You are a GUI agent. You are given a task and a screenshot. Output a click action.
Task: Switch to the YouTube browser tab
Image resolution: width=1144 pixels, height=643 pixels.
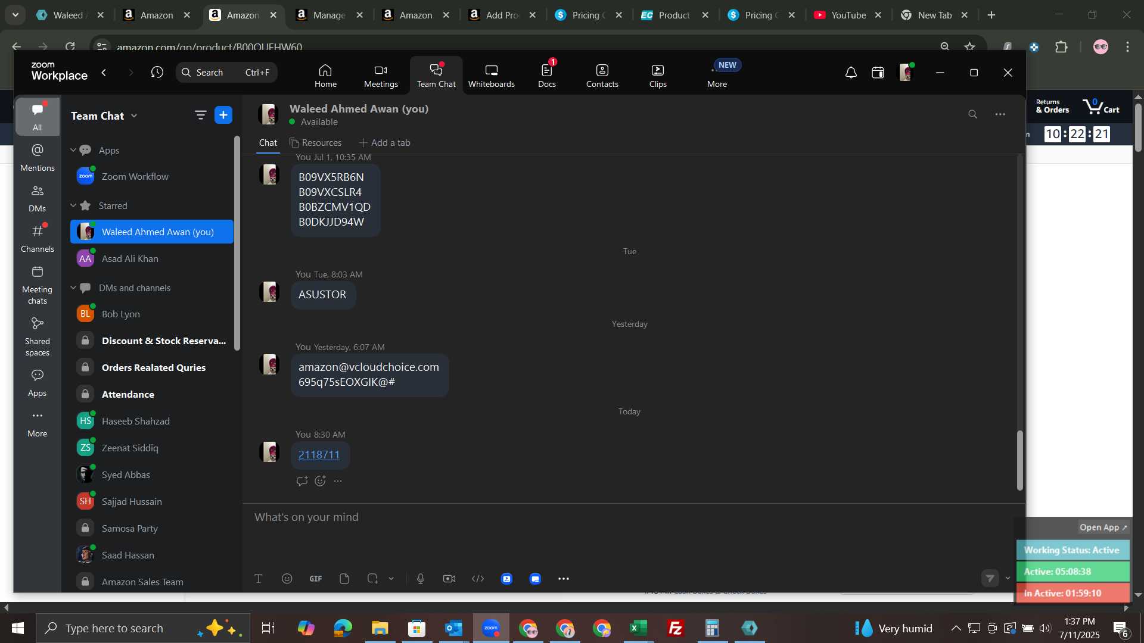coord(848,15)
